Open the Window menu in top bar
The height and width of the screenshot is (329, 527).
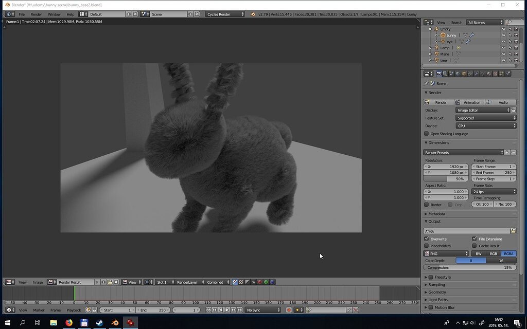click(54, 14)
